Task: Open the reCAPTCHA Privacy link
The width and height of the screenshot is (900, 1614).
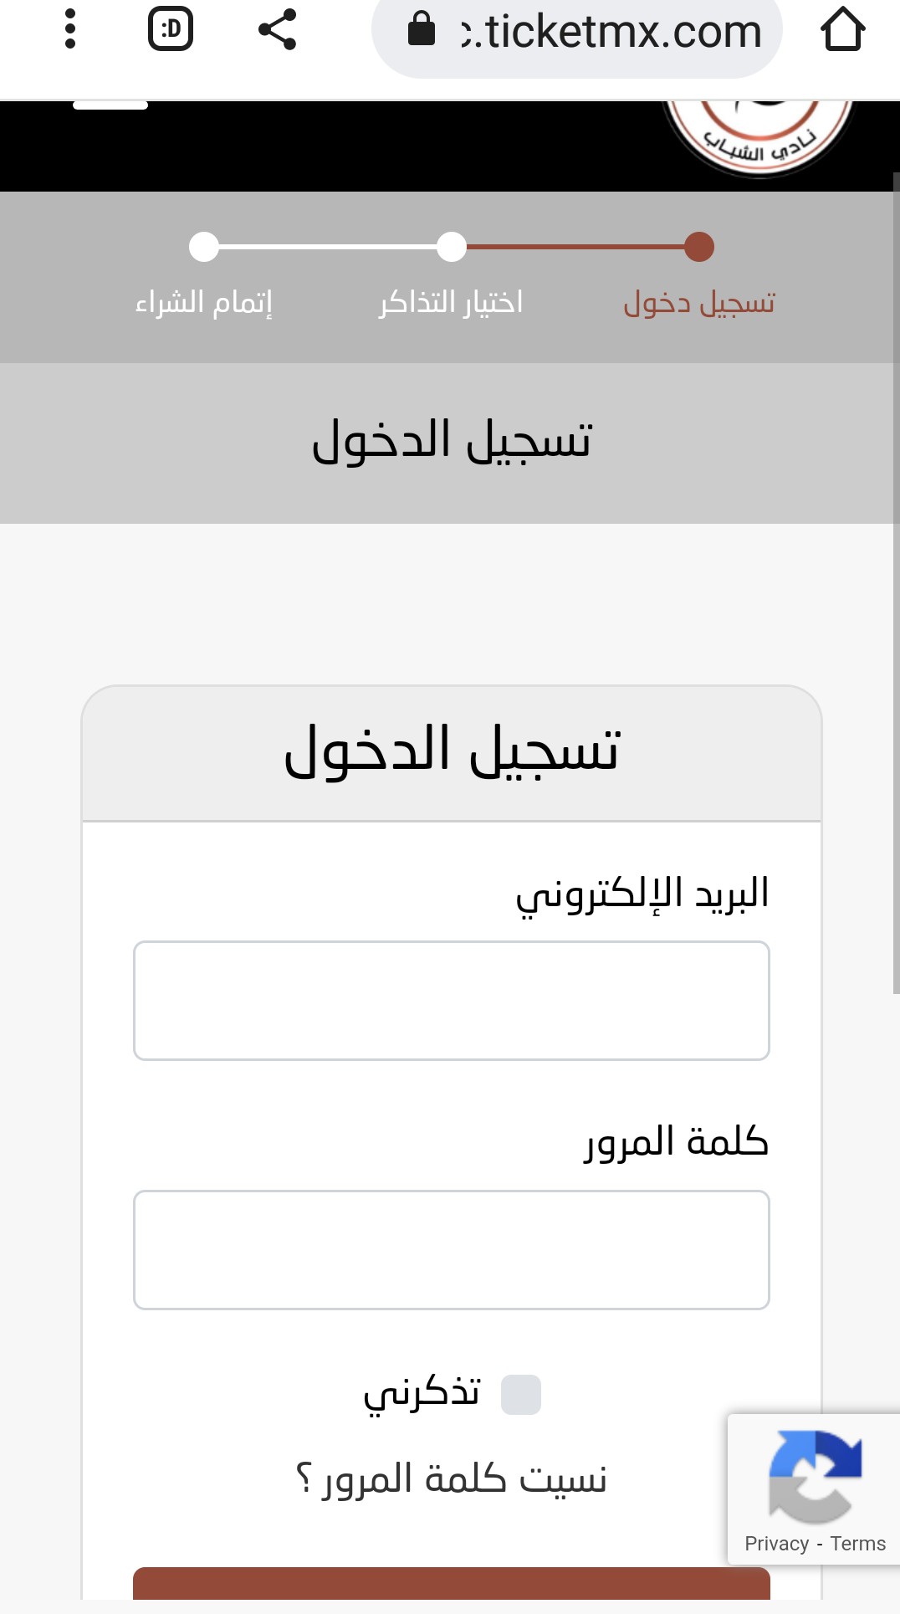Action: (x=777, y=1544)
